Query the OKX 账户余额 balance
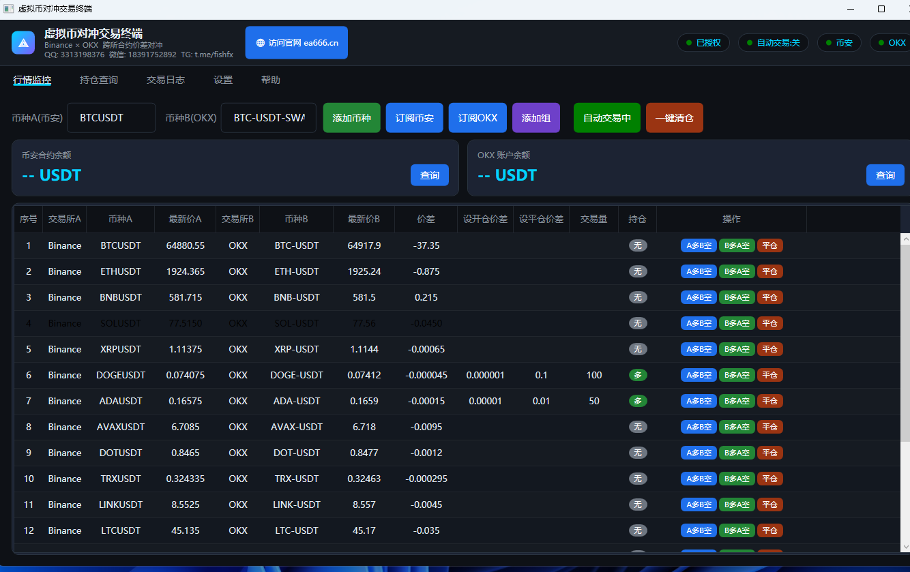Screen dimensions: 910x572 click(x=885, y=175)
